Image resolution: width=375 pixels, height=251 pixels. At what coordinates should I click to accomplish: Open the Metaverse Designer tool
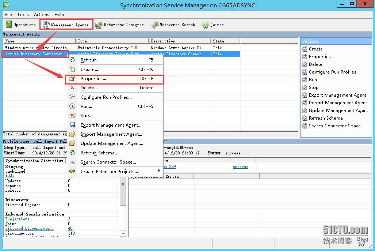[119, 25]
